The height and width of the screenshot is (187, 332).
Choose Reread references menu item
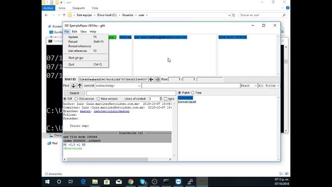pyautogui.click(x=86, y=46)
